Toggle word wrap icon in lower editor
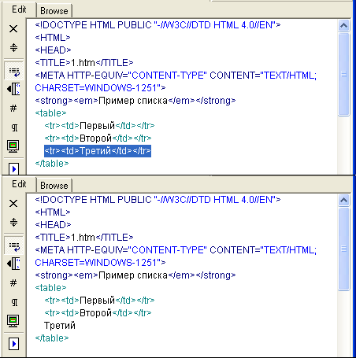 tap(14, 246)
